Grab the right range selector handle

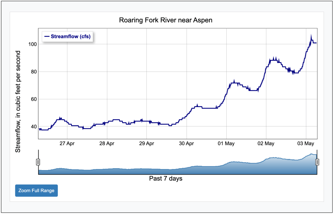[317, 162]
